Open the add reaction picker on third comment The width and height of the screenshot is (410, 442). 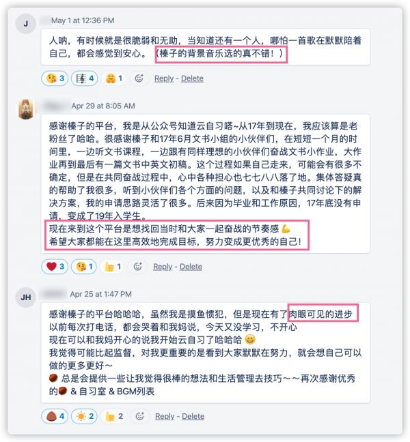pos(140,416)
